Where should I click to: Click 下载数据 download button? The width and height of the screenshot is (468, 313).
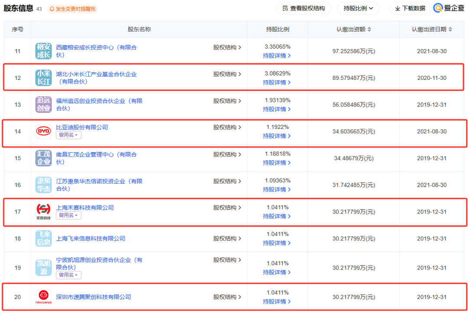point(410,8)
